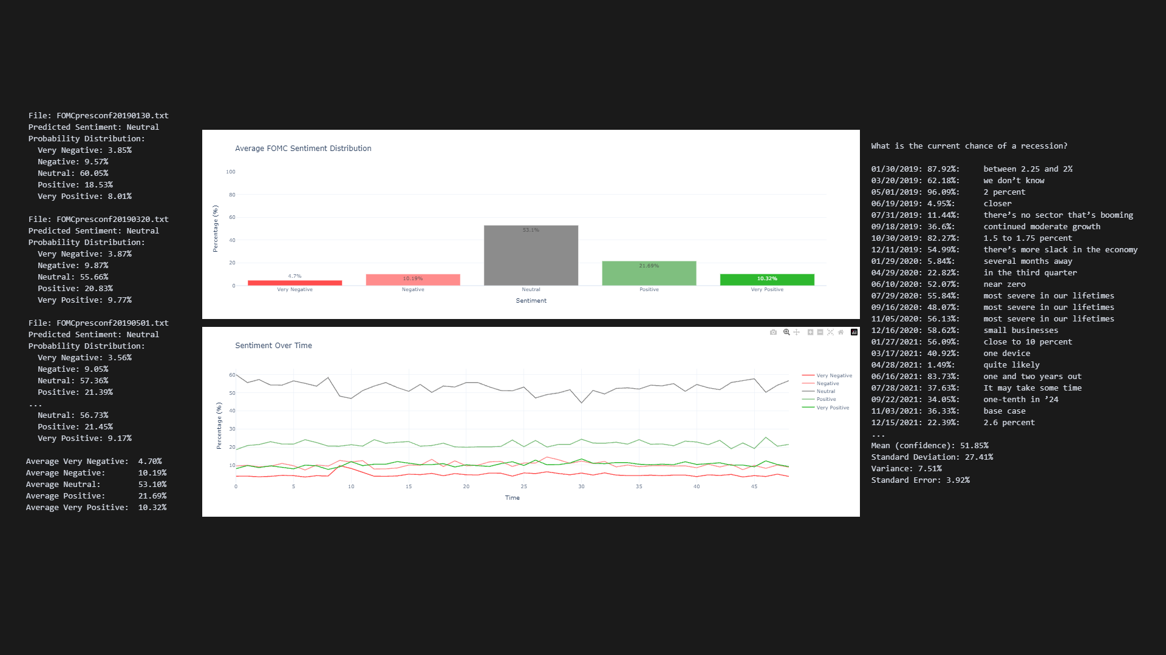Click the Zoom in plus icon

pos(810,332)
